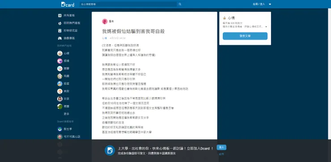Open the 心情 board link under title

coord(104,38)
